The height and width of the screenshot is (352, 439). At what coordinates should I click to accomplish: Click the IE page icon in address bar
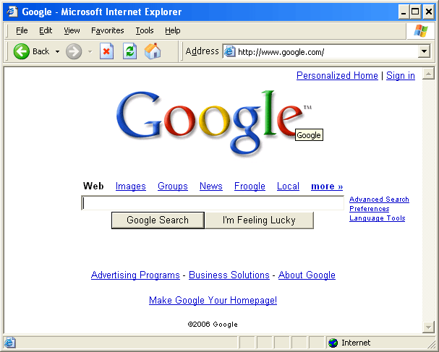coord(229,52)
